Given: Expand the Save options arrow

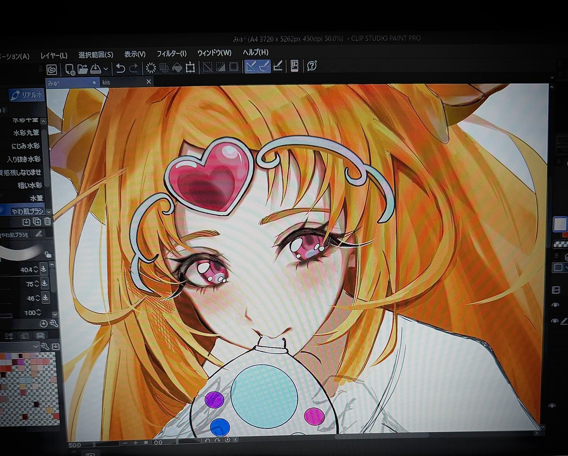Looking at the screenshot, I should click(106, 69).
